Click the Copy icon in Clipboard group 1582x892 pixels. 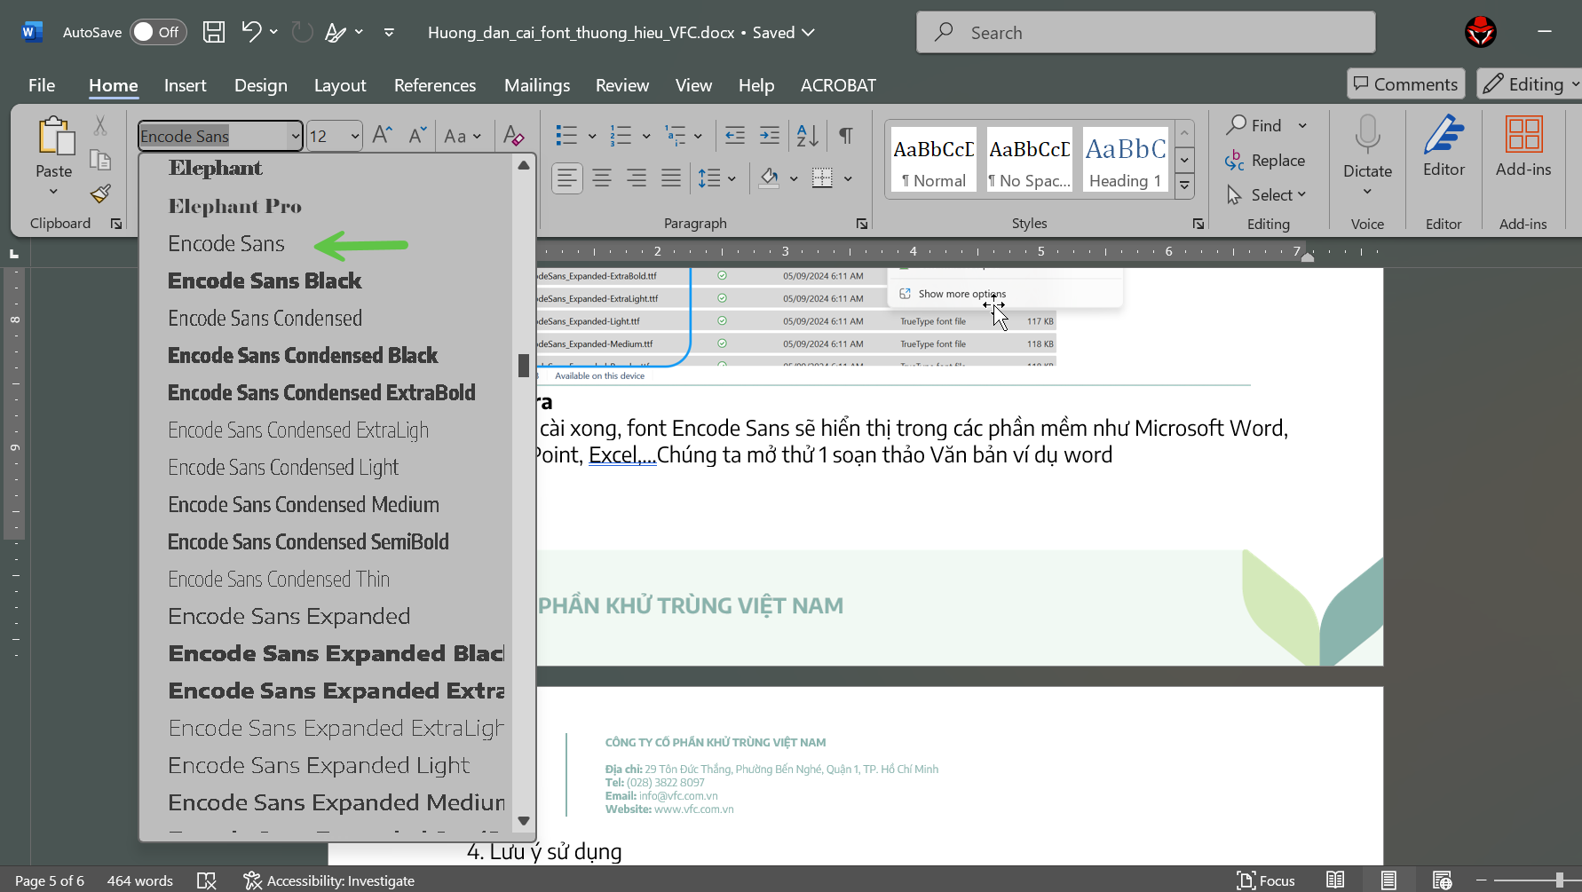(x=100, y=160)
